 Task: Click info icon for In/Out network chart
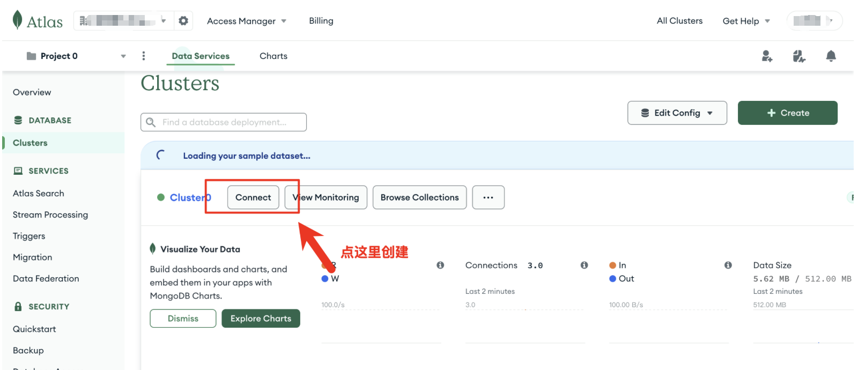pos(728,265)
